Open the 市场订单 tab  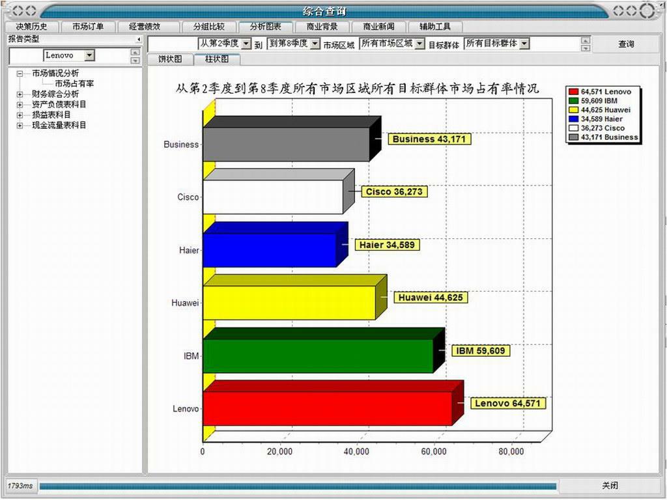click(88, 26)
